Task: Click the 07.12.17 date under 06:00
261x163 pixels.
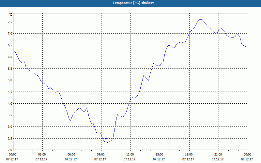Action: 71,159
